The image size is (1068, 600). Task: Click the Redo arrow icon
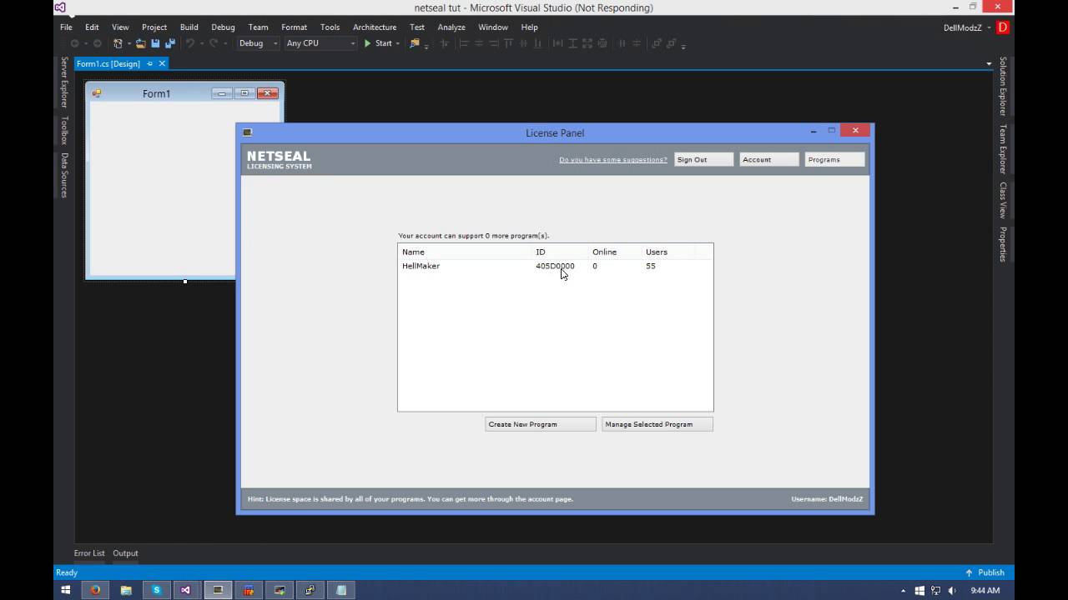tap(214, 43)
